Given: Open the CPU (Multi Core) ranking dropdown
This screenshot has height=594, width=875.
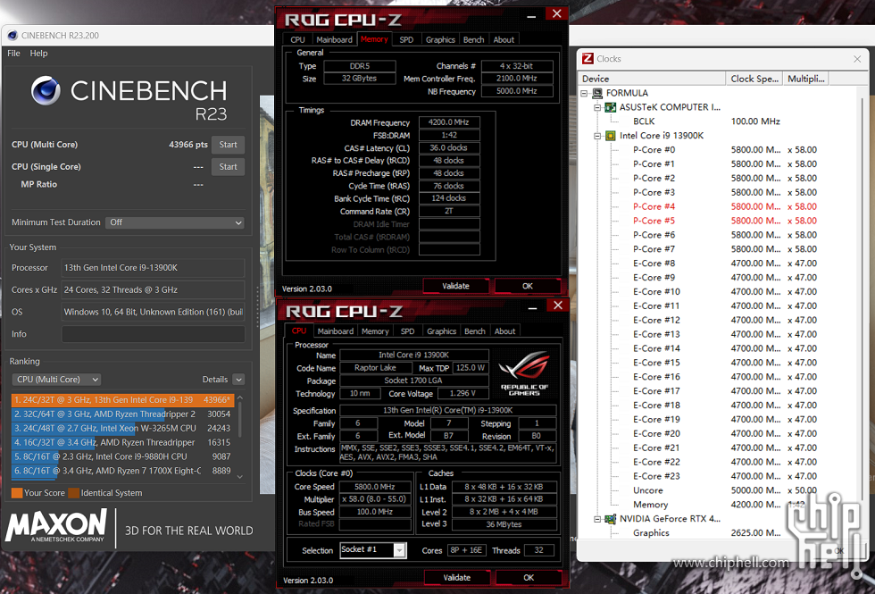Looking at the screenshot, I should [x=56, y=380].
